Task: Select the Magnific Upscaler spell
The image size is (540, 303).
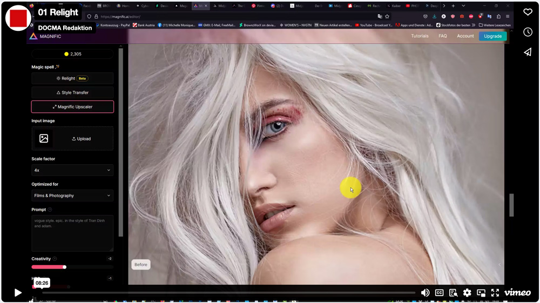Action: tap(72, 107)
